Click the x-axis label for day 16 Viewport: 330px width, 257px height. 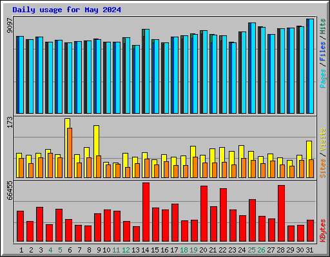point(164,250)
